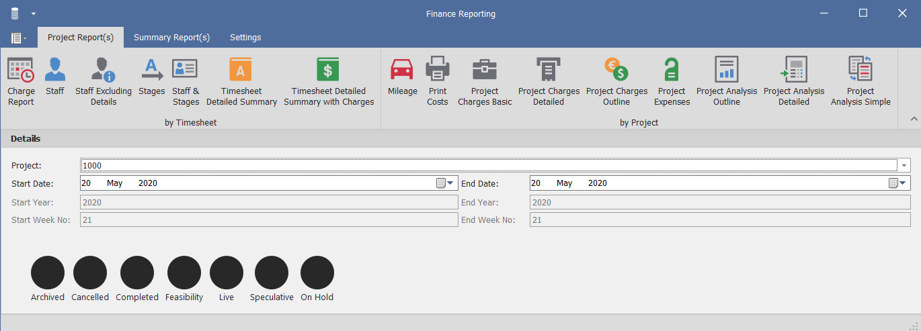Click the End Year field
This screenshot has width=921, height=331.
click(720, 202)
